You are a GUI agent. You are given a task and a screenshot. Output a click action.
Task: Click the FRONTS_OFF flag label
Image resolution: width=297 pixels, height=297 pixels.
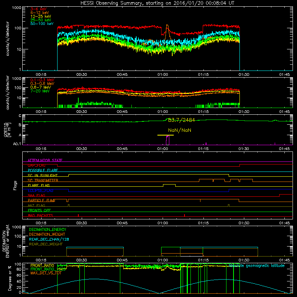click(x=39, y=210)
